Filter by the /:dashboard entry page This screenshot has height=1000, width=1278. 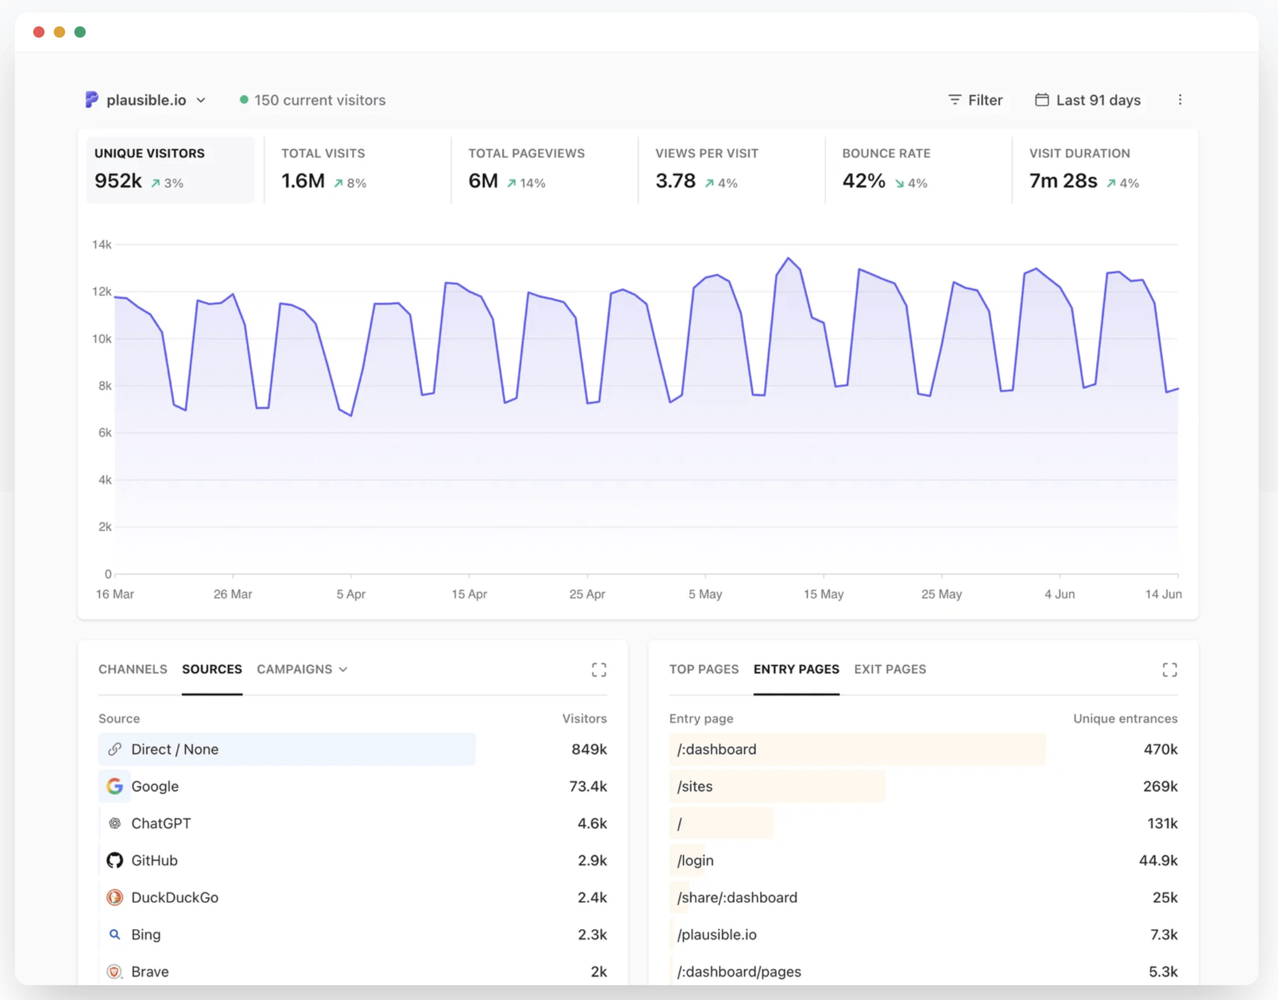(923, 749)
